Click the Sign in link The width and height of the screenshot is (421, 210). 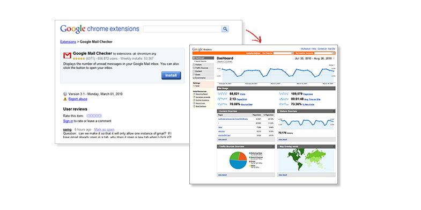[68, 121]
